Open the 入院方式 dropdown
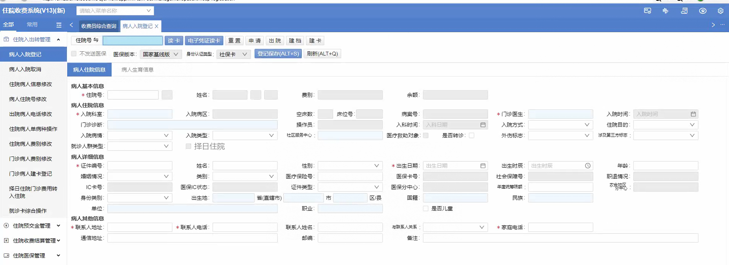The width and height of the screenshot is (729, 265). pos(560,125)
